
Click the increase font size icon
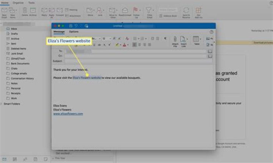pos(115,39)
